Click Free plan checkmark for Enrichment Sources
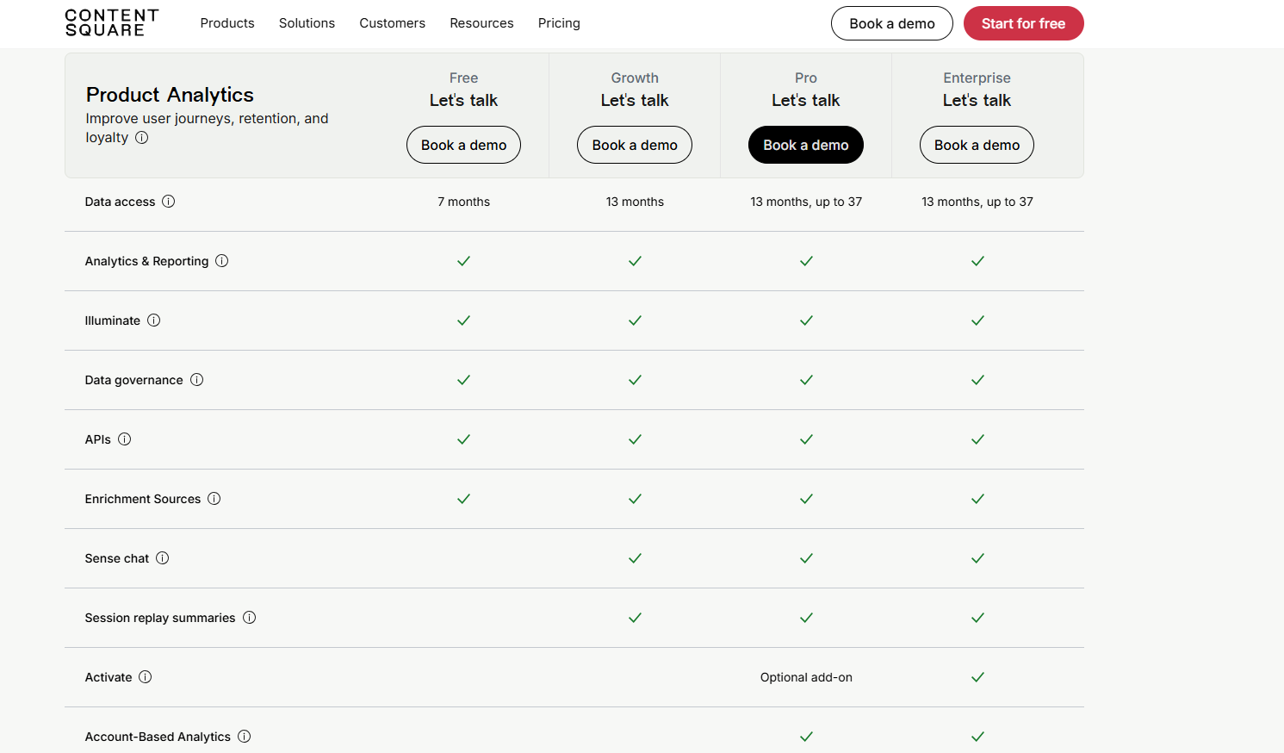Screen dimensions: 1284x753 (x=463, y=499)
